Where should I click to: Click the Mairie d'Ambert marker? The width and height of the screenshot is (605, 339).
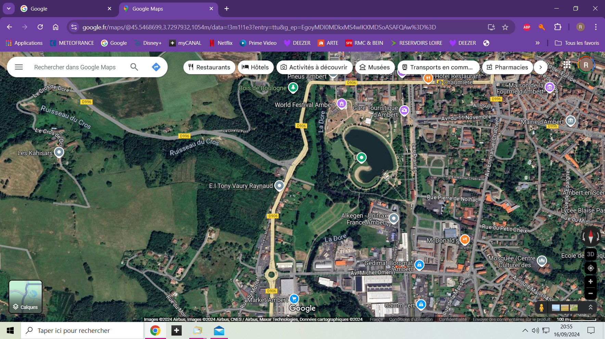pyautogui.click(x=570, y=120)
